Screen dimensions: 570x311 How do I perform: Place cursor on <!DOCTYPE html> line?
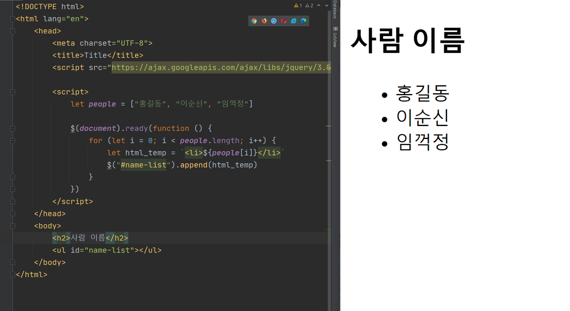pos(50,7)
